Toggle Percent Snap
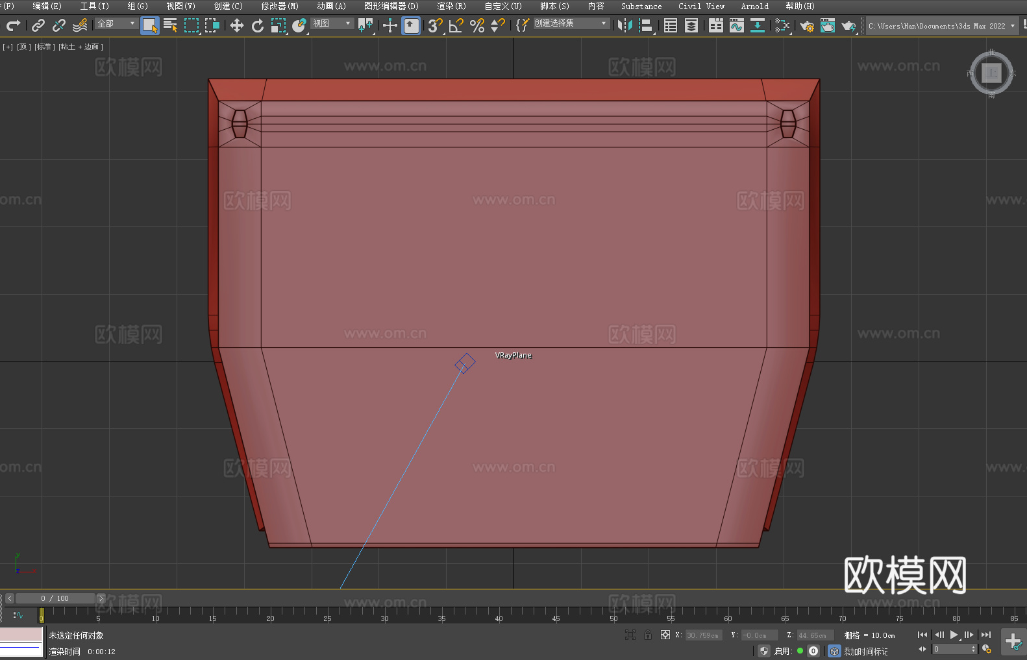Viewport: 1027px width, 660px height. point(477,25)
